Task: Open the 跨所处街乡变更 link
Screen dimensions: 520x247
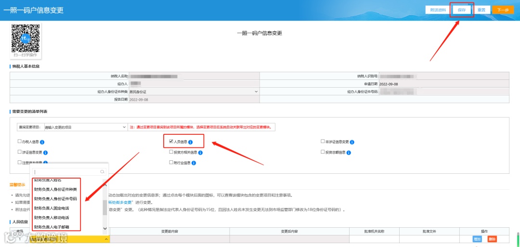Action: 120,202
